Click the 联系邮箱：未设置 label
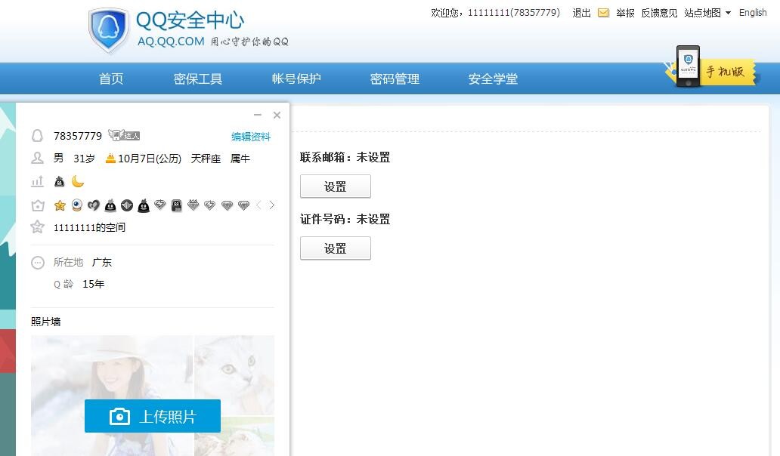 [x=345, y=158]
